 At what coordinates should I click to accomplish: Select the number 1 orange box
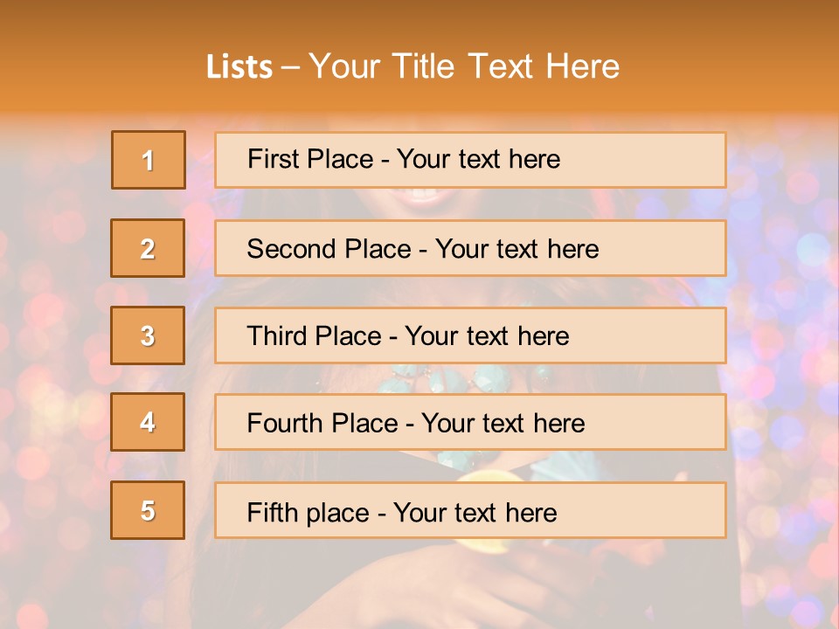[x=149, y=160]
